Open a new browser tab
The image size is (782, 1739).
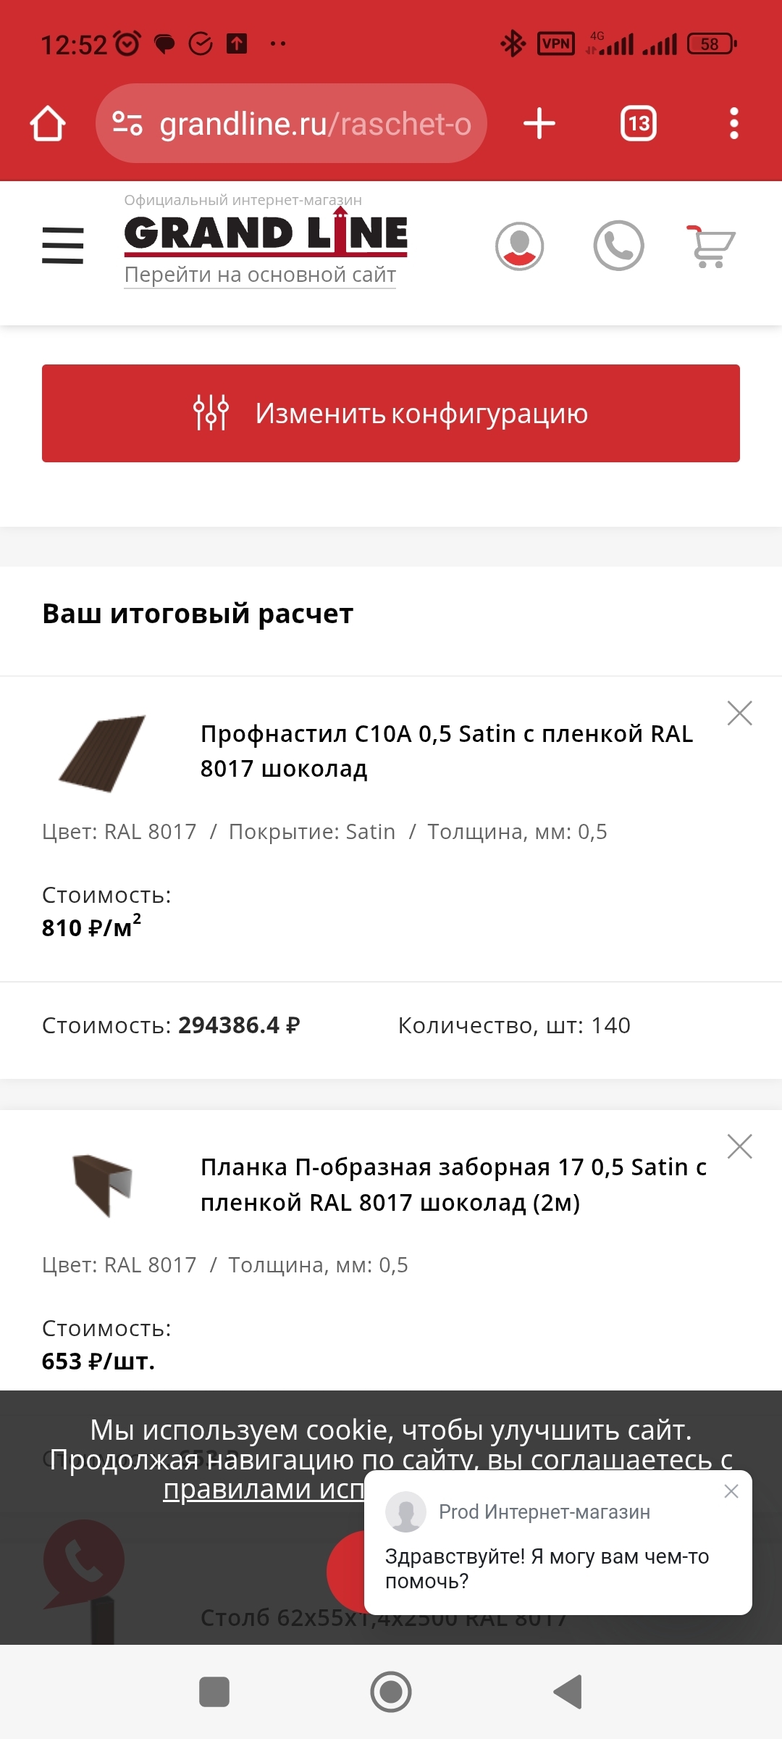(x=539, y=123)
